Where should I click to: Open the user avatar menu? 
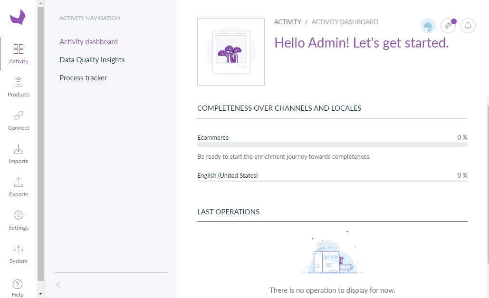pos(428,26)
